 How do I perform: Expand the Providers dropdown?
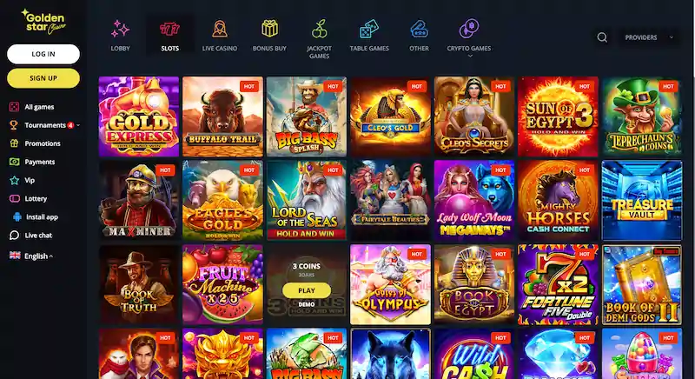[x=649, y=37]
